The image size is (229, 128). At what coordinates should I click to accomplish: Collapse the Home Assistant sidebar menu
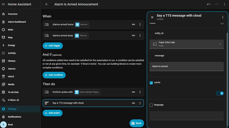pos(3,4)
